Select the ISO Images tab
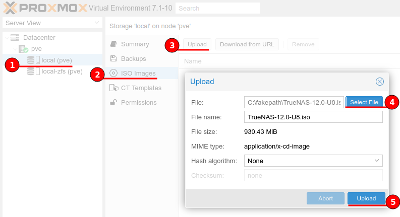400x217 pixels. (142, 73)
